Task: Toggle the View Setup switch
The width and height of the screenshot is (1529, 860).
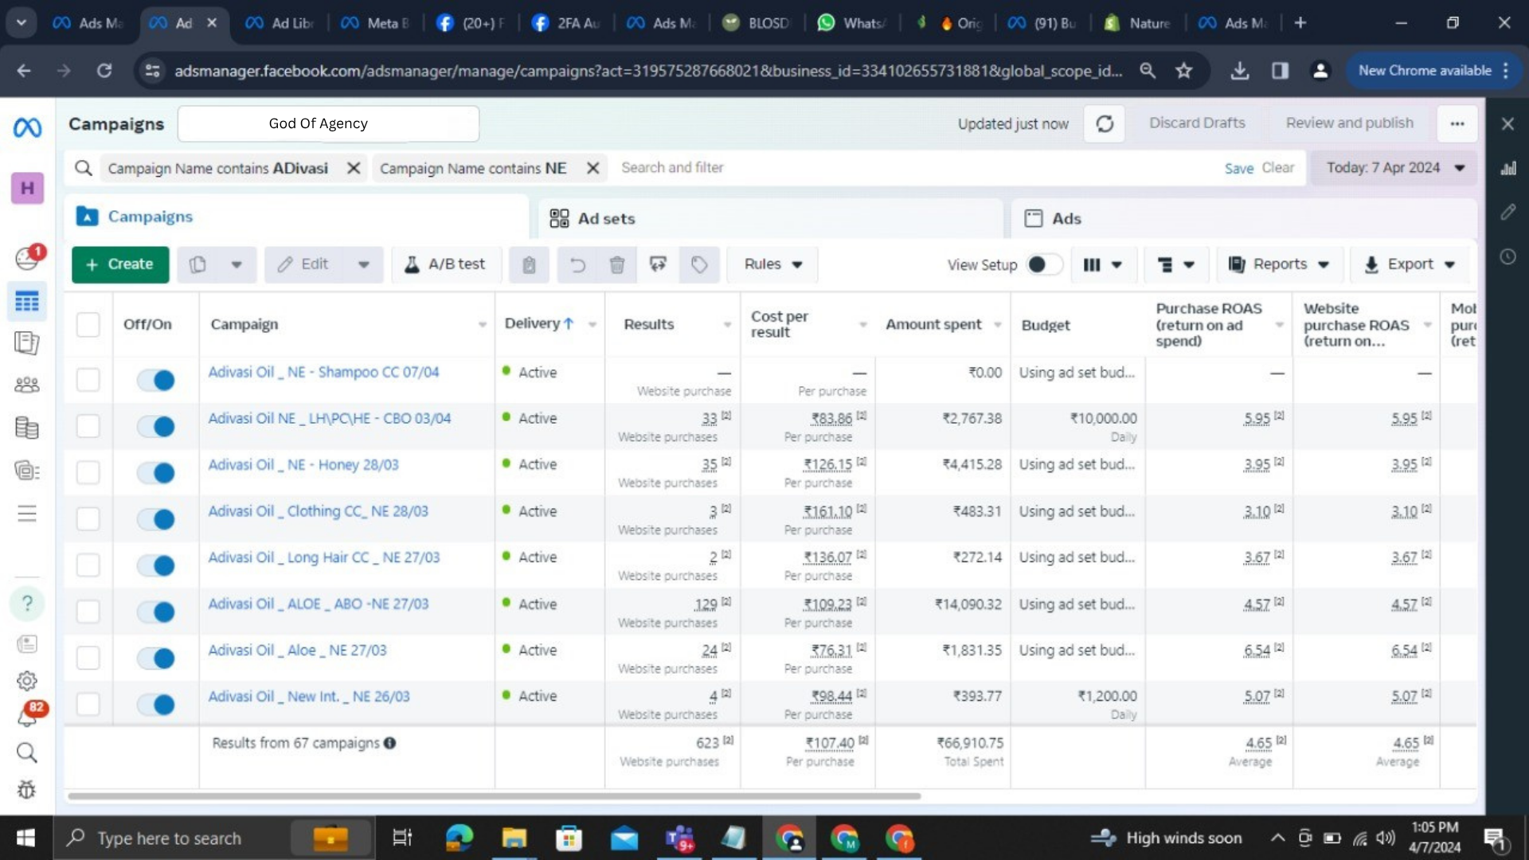Action: (1043, 265)
